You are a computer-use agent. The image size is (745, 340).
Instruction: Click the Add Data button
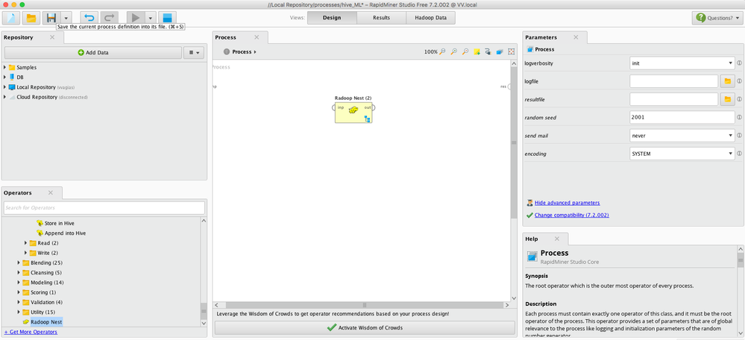[93, 53]
